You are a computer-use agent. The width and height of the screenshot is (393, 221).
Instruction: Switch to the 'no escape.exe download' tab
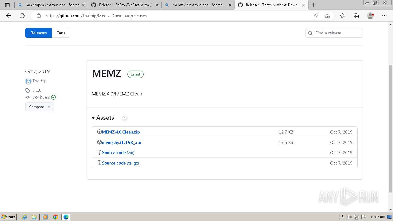pyautogui.click(x=51, y=5)
